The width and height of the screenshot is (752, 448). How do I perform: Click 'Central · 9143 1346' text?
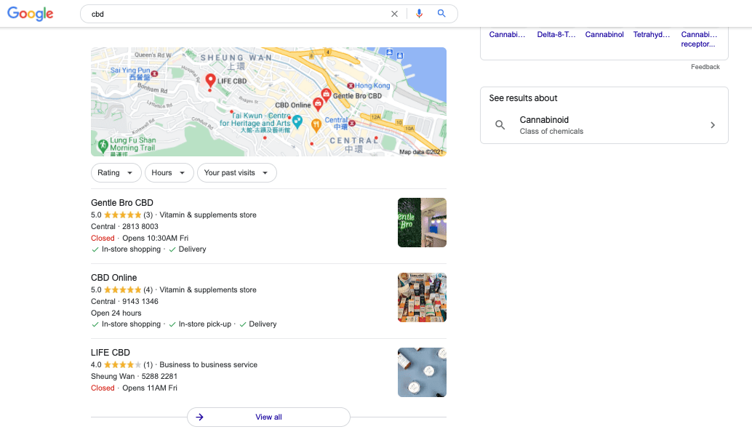124,302
